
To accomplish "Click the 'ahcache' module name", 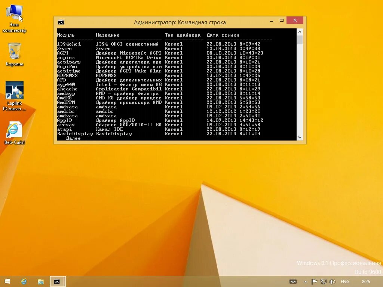I will pos(67,89).
